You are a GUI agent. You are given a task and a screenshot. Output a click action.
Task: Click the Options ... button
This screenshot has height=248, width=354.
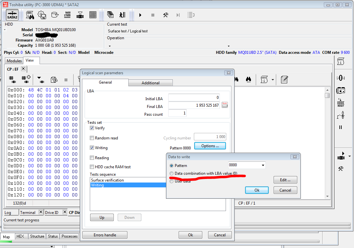[210, 146]
